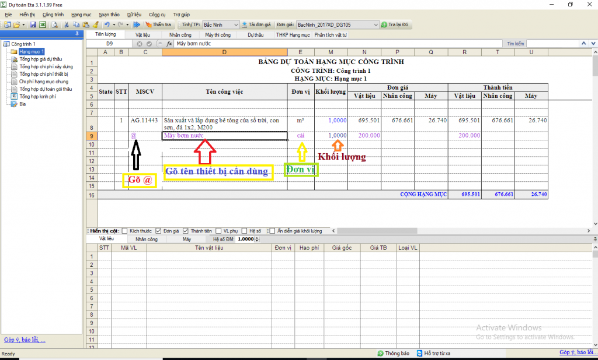Open print preview with the magnifier icon
Image resolution: width=598 pixels, height=360 pixels.
pos(54,25)
